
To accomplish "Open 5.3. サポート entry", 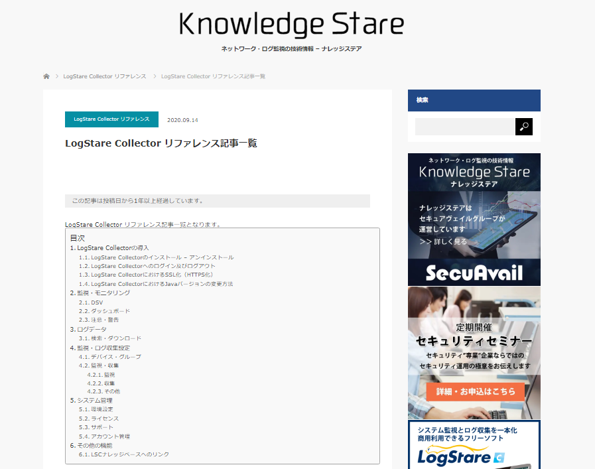I will click(x=96, y=427).
